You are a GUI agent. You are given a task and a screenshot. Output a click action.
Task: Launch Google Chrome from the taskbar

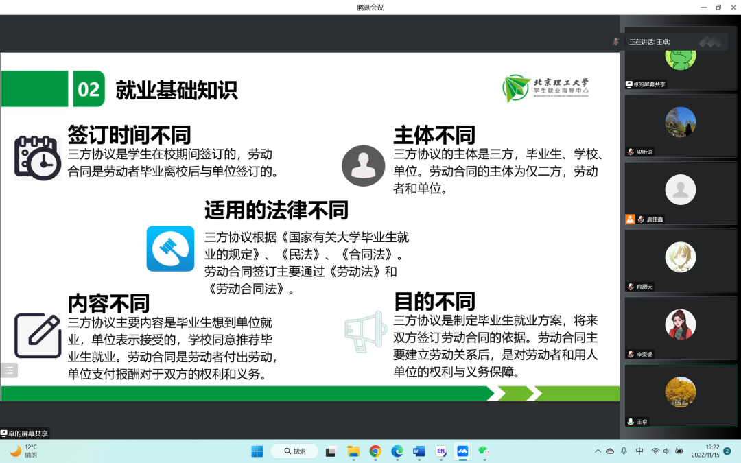(x=375, y=451)
